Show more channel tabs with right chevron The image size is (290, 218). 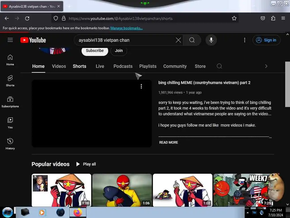[x=266, y=66]
